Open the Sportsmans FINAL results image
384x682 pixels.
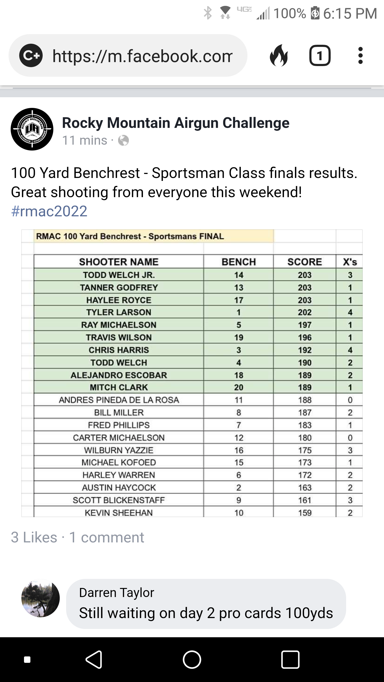(x=192, y=373)
